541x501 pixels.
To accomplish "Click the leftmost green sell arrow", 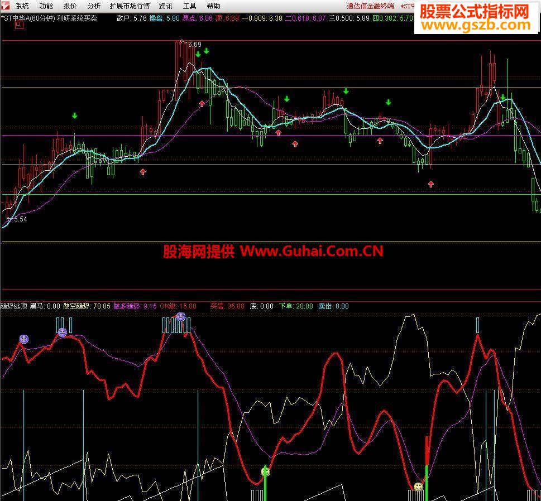I will pyautogui.click(x=74, y=116).
